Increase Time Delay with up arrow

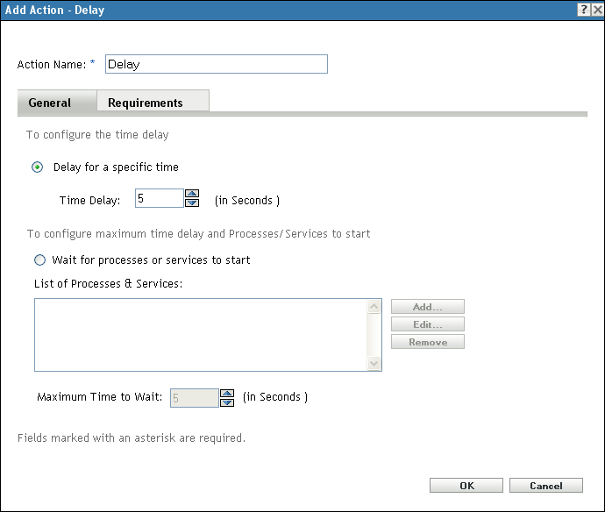192,193
